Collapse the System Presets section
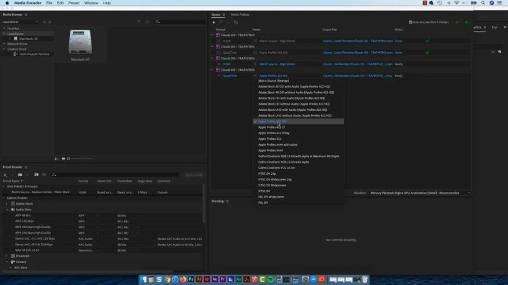 click(4, 198)
